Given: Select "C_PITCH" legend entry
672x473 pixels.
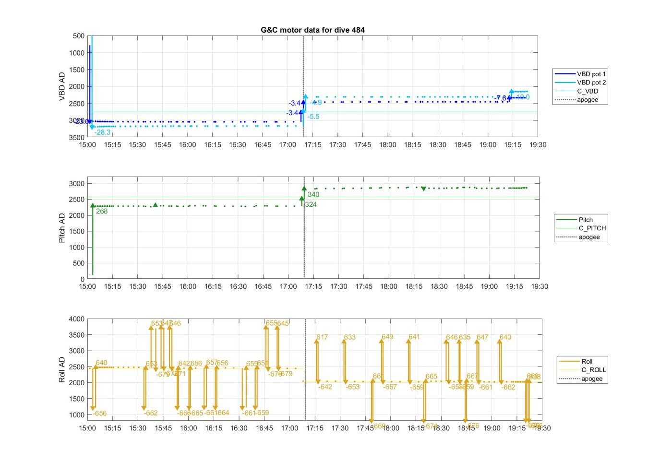Looking at the screenshot, I should (x=581, y=228).
